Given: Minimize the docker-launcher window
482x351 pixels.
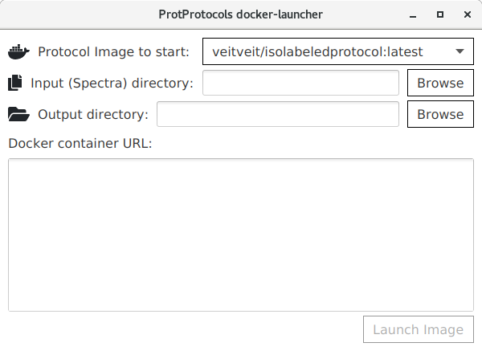Looking at the screenshot, I should click(413, 14).
